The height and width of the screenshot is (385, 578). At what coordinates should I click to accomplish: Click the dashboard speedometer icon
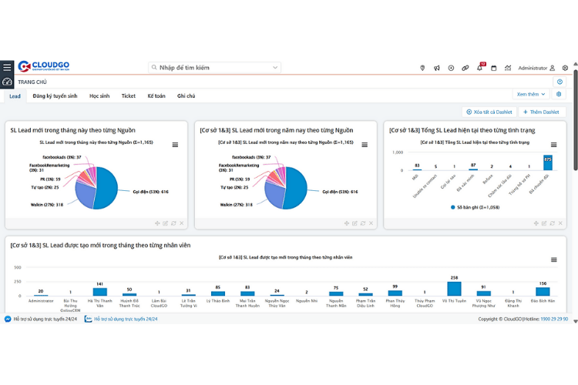click(7, 82)
